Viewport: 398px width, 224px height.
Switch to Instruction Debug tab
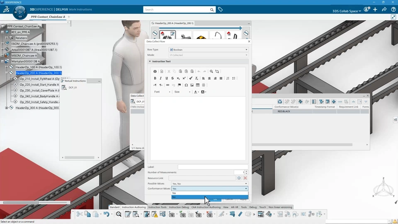point(179,207)
